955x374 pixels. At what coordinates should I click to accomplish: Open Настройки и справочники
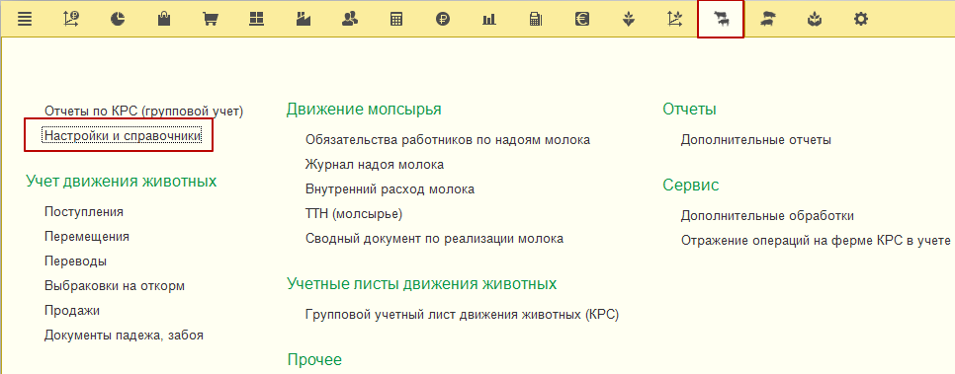click(x=123, y=135)
